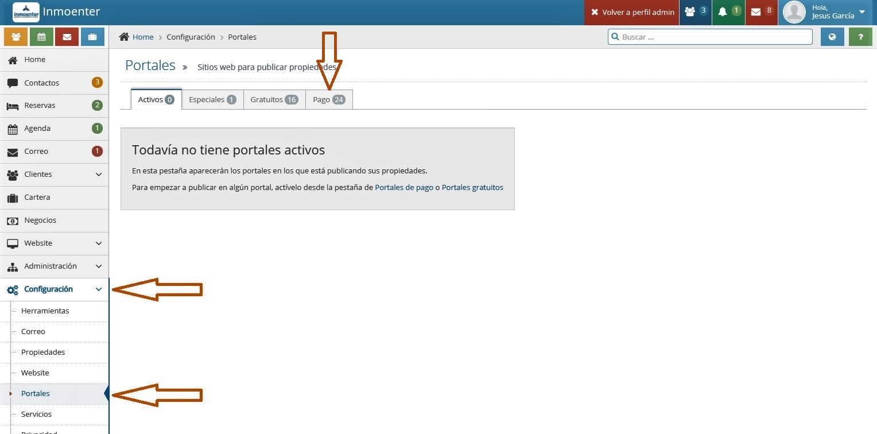Open help with the green question mark
This screenshot has height=434, width=877.
860,37
